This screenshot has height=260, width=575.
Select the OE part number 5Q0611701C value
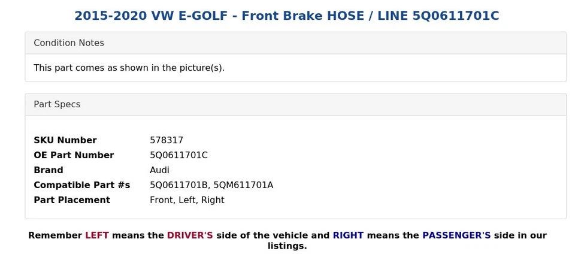pos(178,155)
